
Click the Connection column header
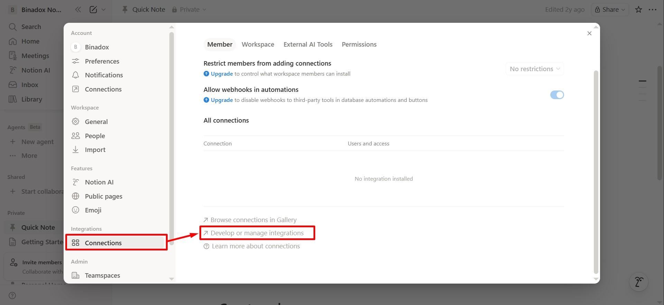[x=217, y=143]
